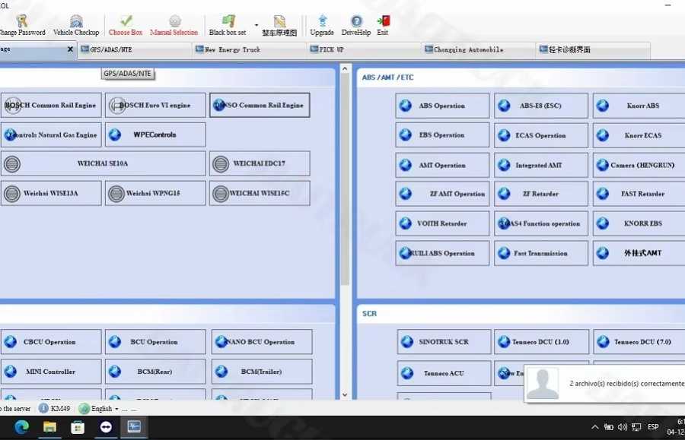Image resolution: width=685 pixels, height=440 pixels.
Task: Open BCM(Rear)
Action: click(155, 372)
